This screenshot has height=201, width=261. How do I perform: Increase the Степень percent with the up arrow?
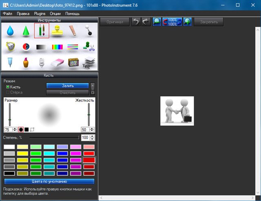[x=92, y=136]
